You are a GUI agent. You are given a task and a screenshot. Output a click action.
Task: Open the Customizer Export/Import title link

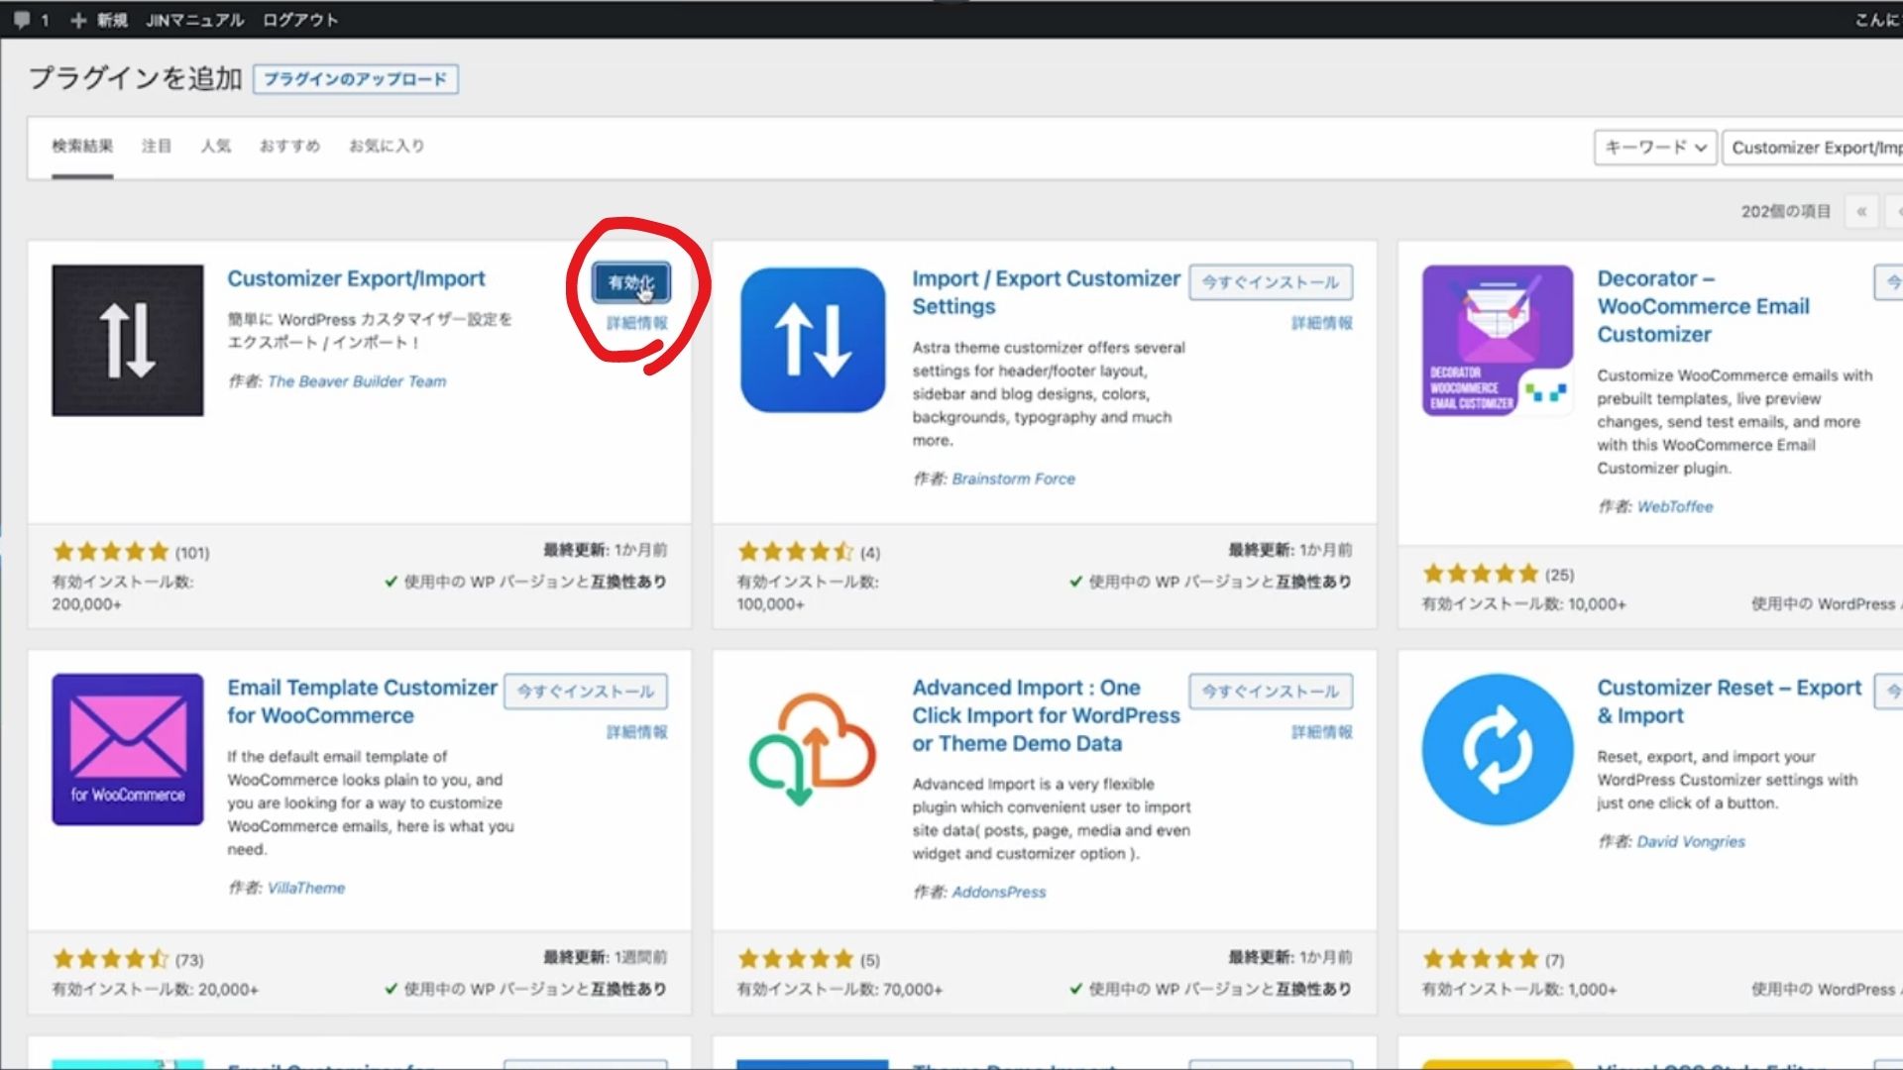[x=356, y=279]
